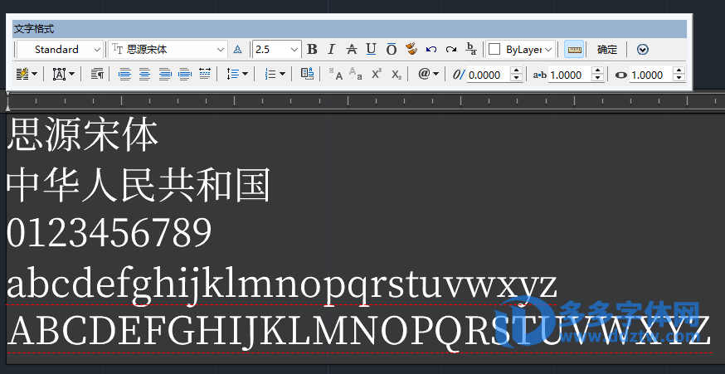Click the 0123456789 text line
This screenshot has height=374, width=725.
point(109,234)
